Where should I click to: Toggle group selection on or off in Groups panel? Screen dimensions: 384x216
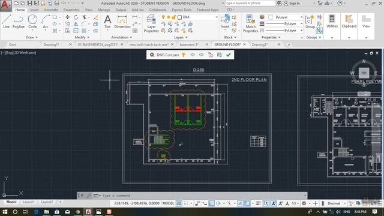(x=319, y=31)
